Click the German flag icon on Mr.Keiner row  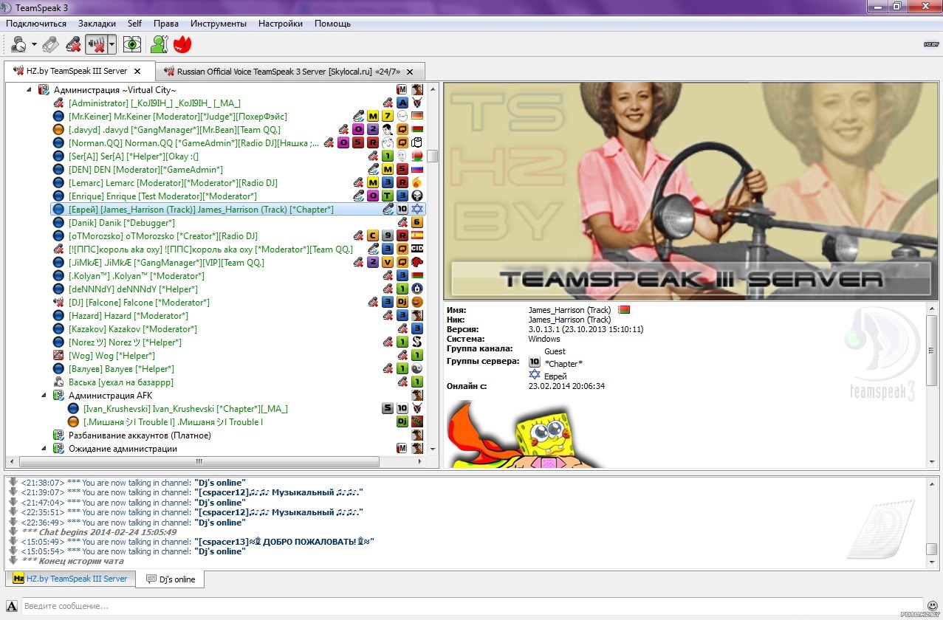[417, 117]
